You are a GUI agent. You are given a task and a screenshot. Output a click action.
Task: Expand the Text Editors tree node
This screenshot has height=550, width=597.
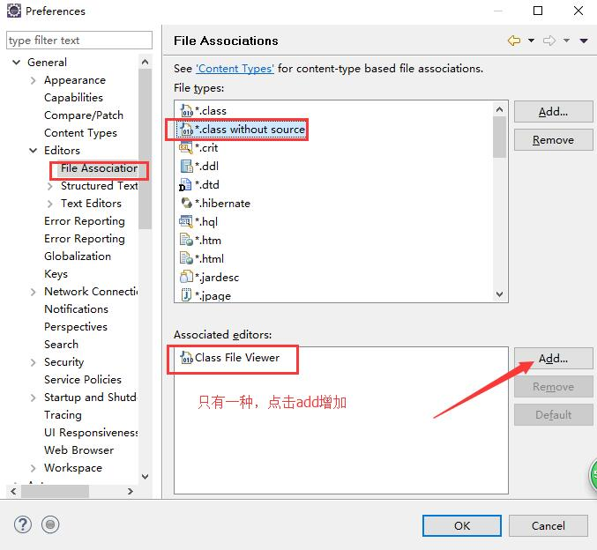[50, 204]
